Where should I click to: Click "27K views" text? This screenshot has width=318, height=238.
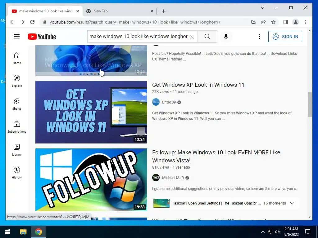(x=161, y=92)
